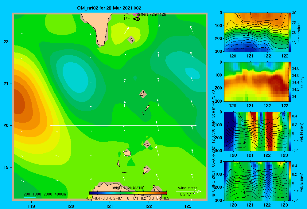This screenshot has height=209, width=307.
Task: Click the title 'OM_nrt02 for 28-Mar-2021 00Z'
Action: pos(109,8)
